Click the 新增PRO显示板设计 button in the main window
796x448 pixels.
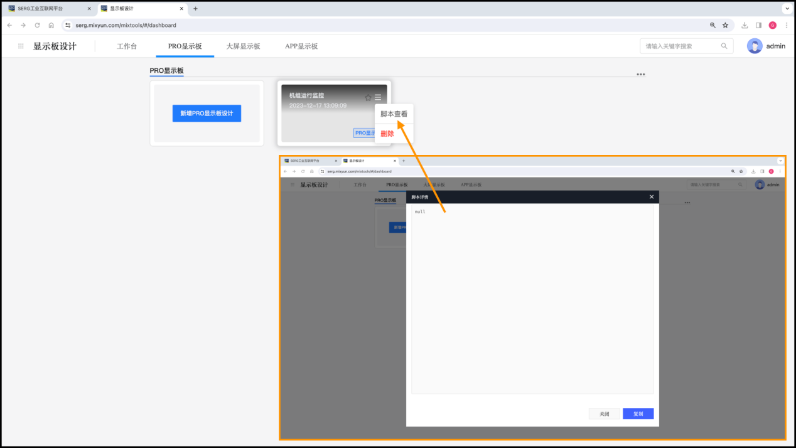(x=207, y=113)
